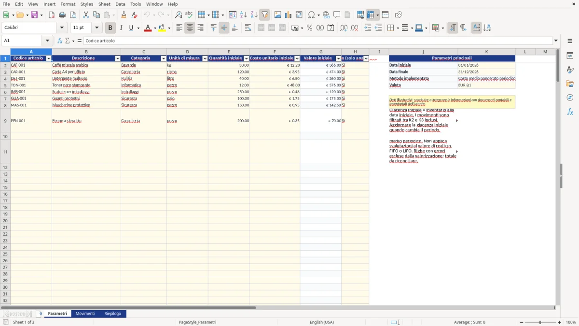Toggle automatic spell checking abc icon

pyautogui.click(x=189, y=15)
